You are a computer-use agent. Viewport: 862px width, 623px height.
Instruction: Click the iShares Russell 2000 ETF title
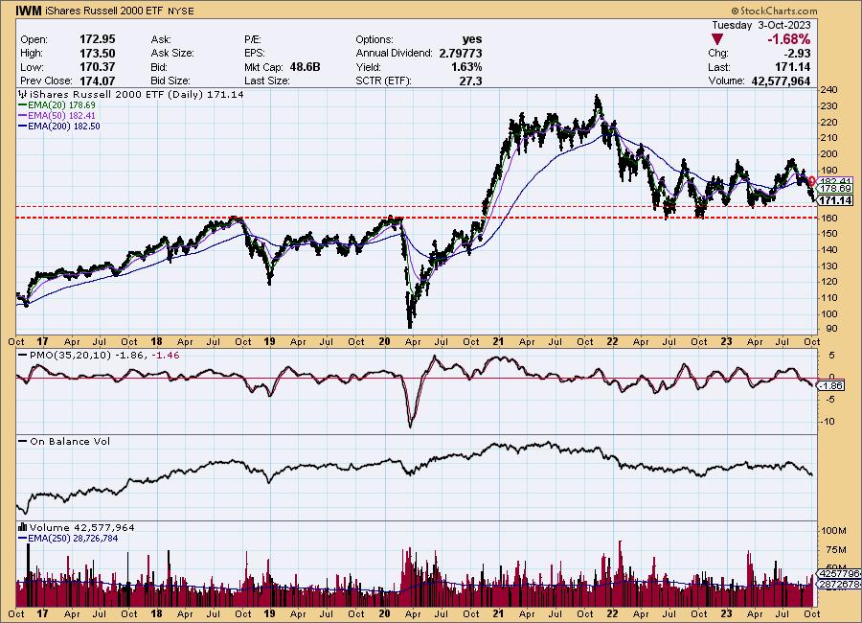tap(102, 11)
